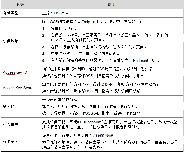Select the "存储空间" parameter cell
Screen dimensions: 185x153
[x=20, y=141]
